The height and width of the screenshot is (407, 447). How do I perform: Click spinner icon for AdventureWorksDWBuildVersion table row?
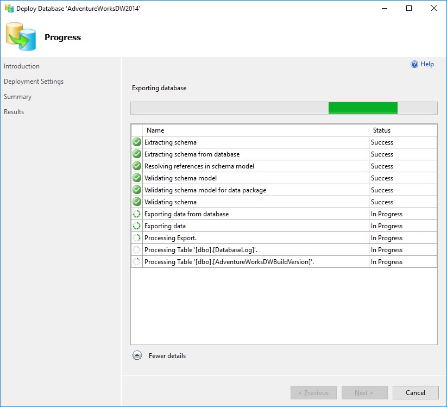[x=137, y=262]
